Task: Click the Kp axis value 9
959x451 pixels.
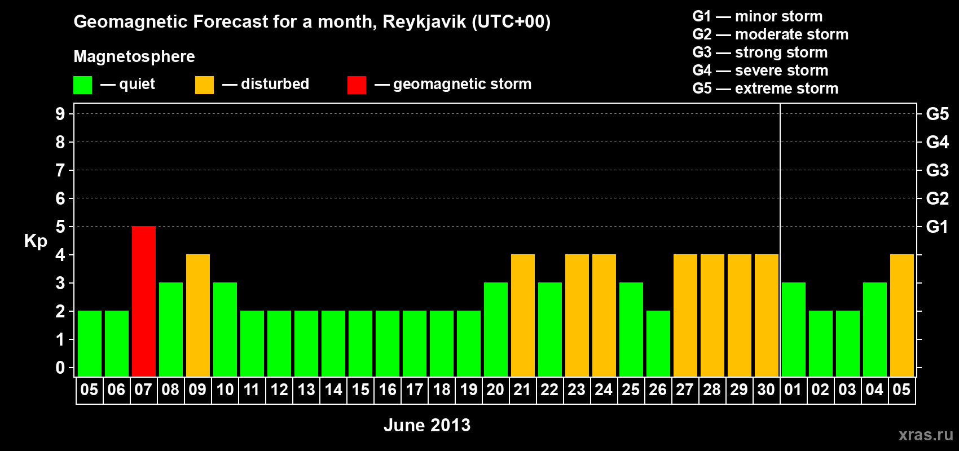Action: (x=60, y=114)
